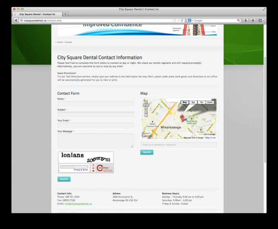Viewport: 278px width, 229px height.
Task: Bookmark this page with the star icon
Action: (x=175, y=20)
